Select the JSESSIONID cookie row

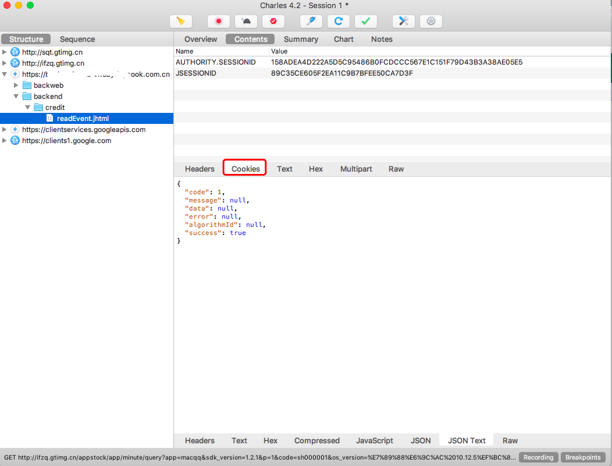pos(392,73)
